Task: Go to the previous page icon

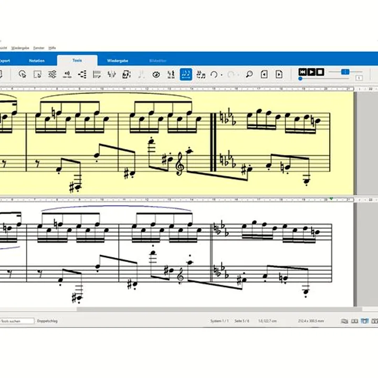Action: [x=264, y=74]
